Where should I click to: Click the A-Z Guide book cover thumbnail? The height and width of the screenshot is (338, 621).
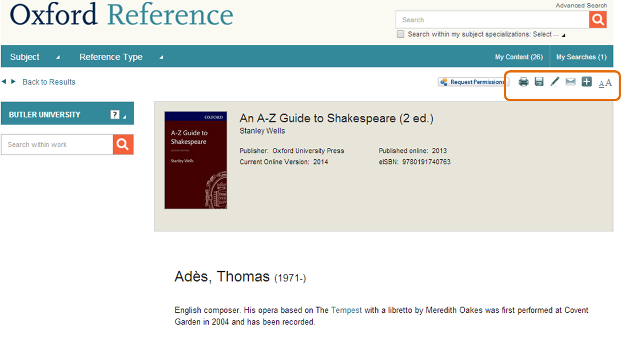point(196,160)
